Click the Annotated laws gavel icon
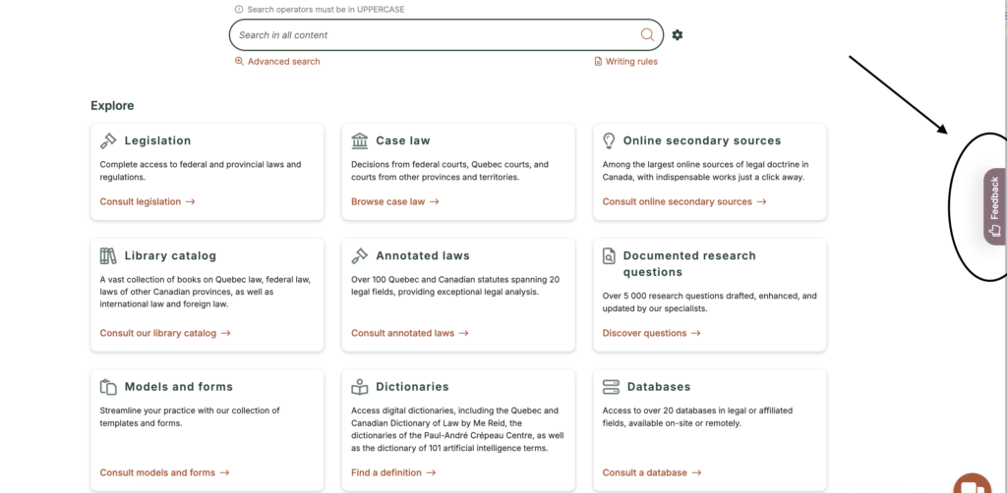 [x=360, y=255]
